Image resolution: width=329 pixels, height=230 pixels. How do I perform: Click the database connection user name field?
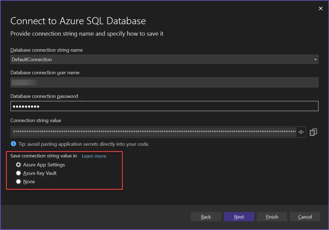click(129, 82)
